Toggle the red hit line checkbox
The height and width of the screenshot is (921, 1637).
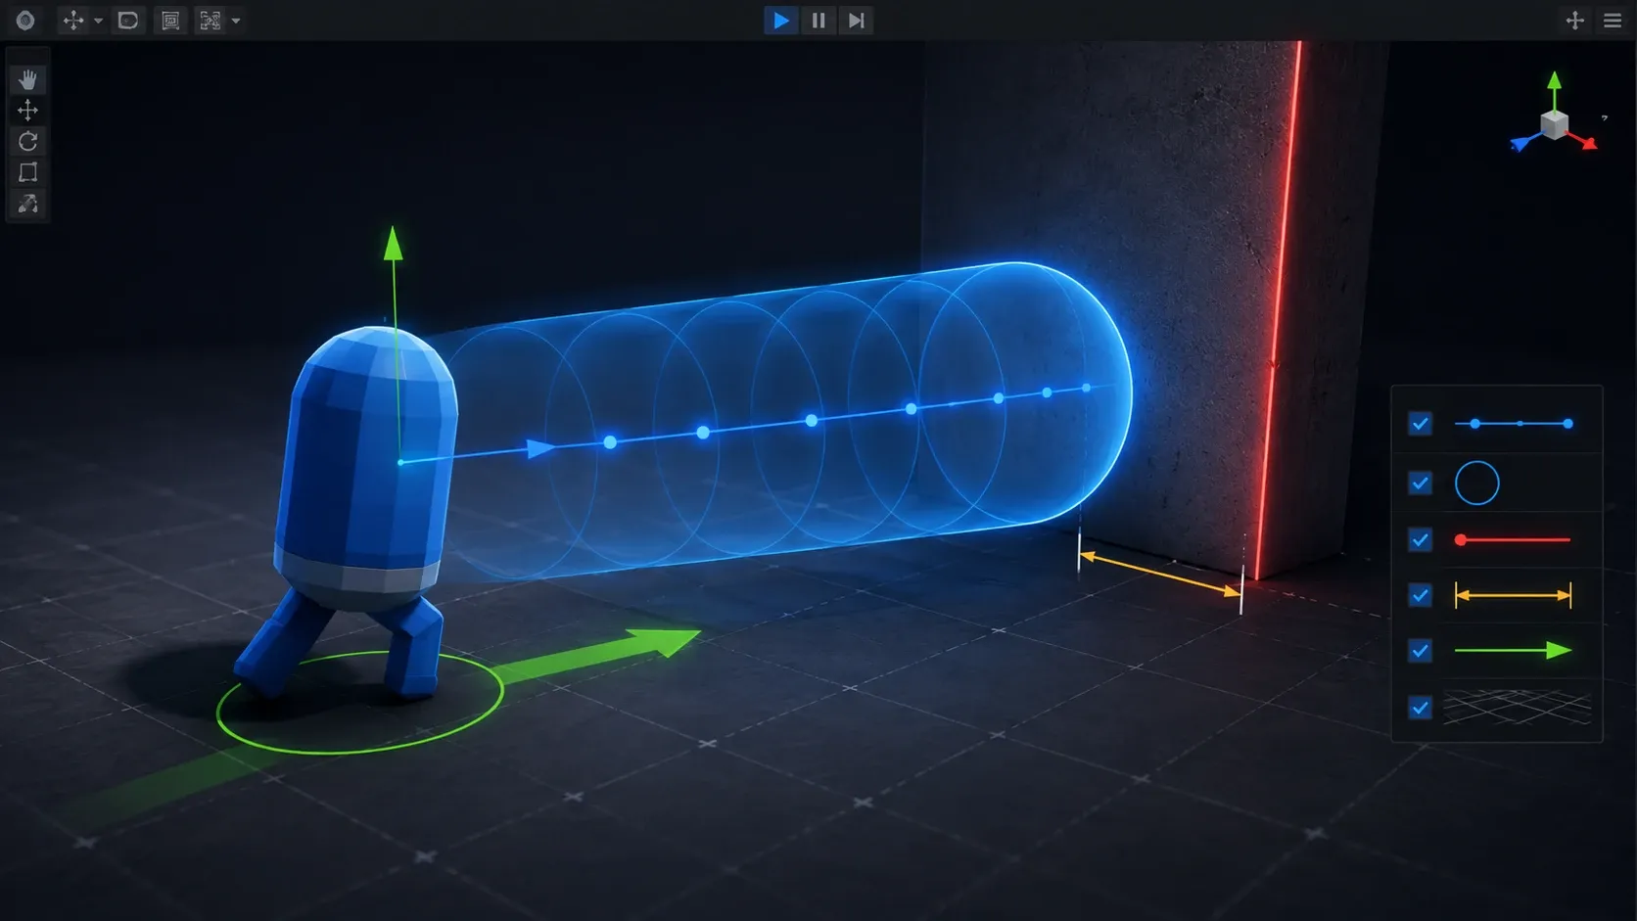pyautogui.click(x=1420, y=539)
